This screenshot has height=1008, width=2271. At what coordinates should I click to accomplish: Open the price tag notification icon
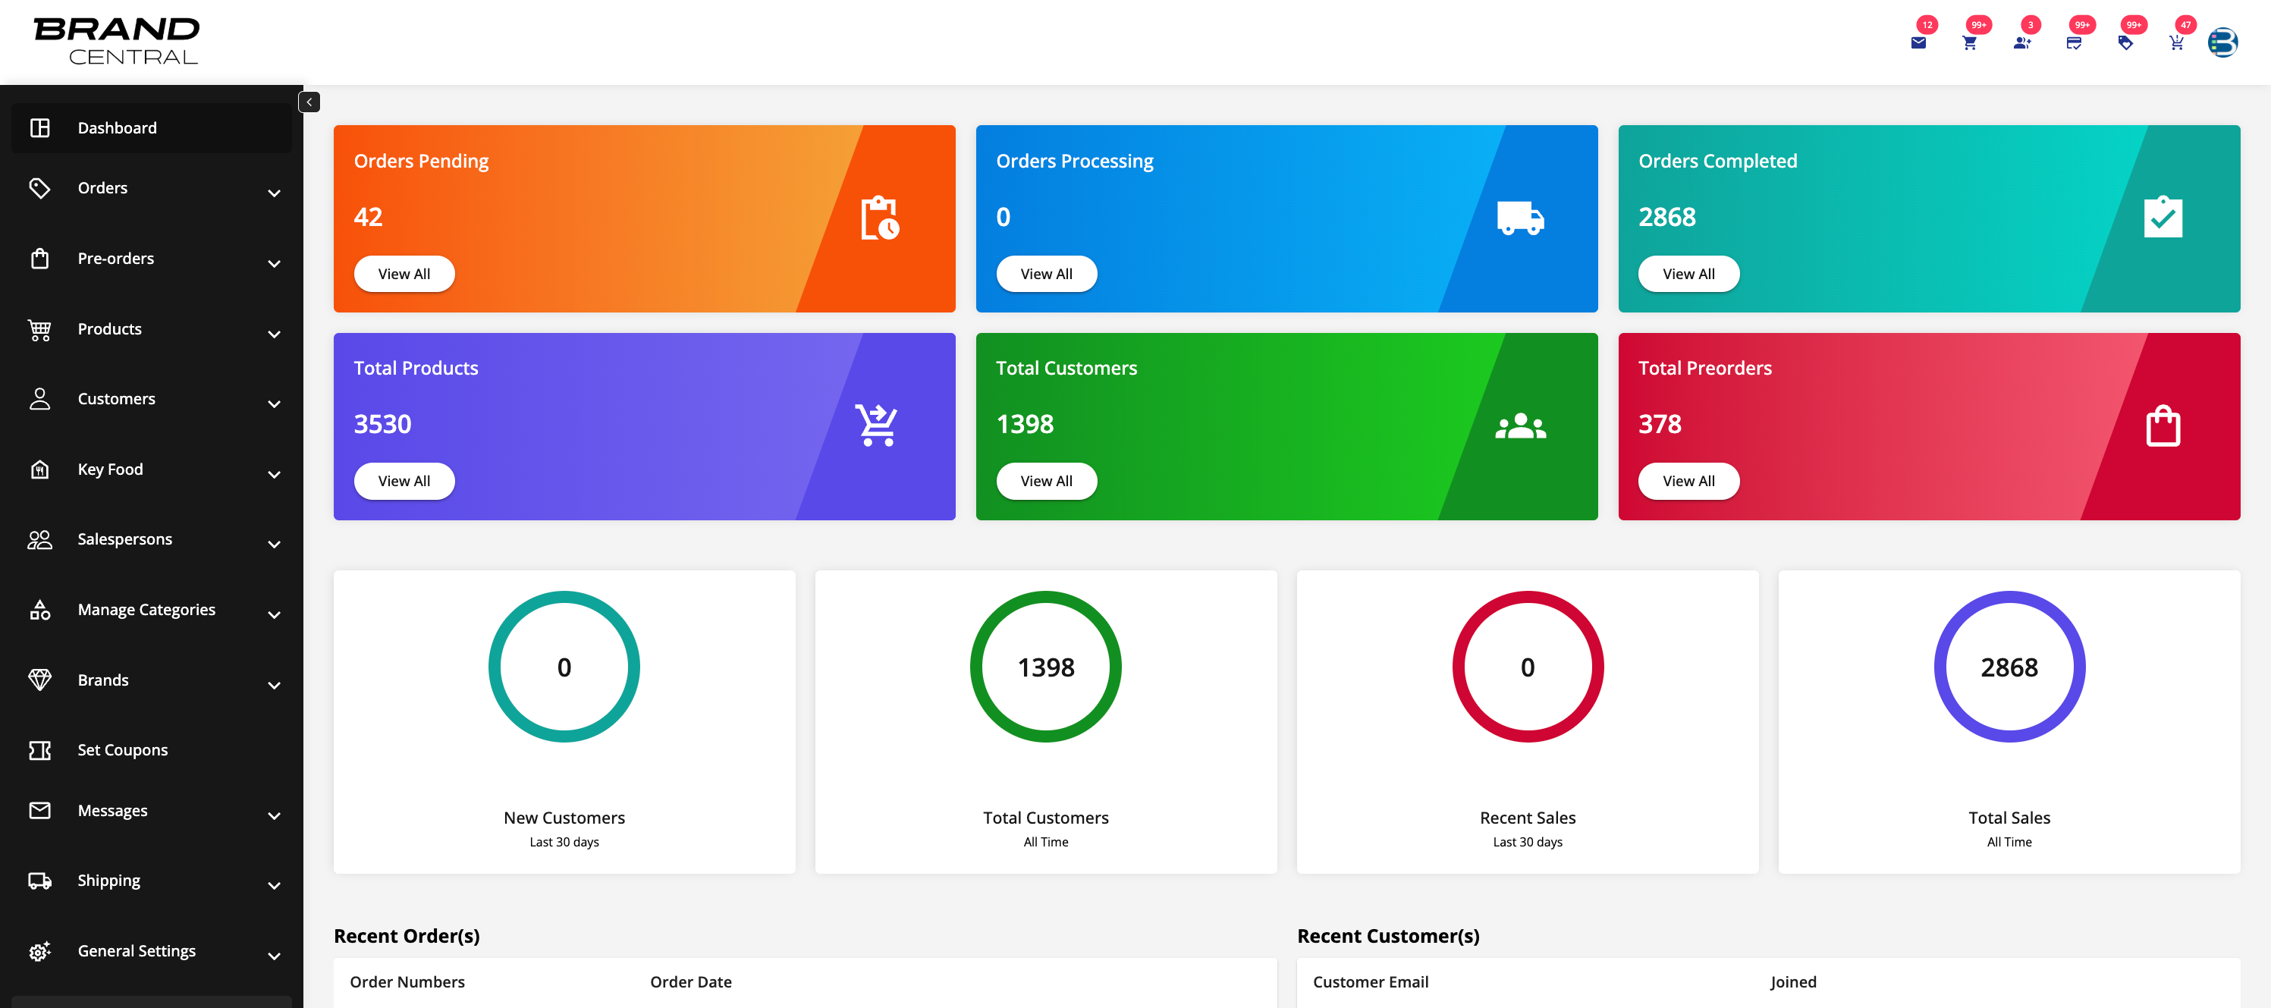[x=2126, y=42]
